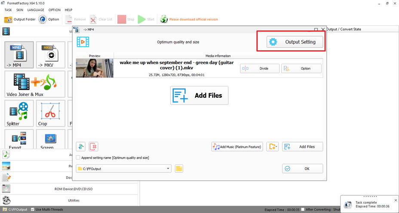Click the C:\FFOutput status bar folder
The height and width of the screenshot is (213, 399).
(15, 210)
